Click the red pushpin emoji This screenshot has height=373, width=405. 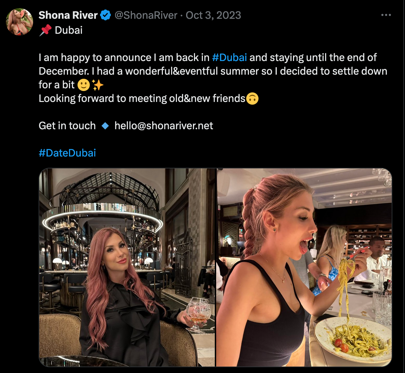(x=45, y=30)
